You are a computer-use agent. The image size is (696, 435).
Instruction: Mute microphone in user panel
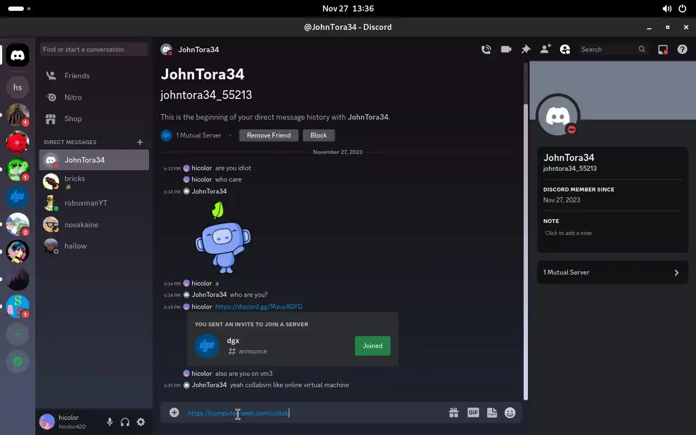coord(110,422)
